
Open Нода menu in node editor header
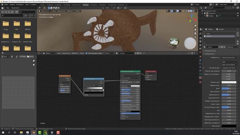tap(82, 53)
